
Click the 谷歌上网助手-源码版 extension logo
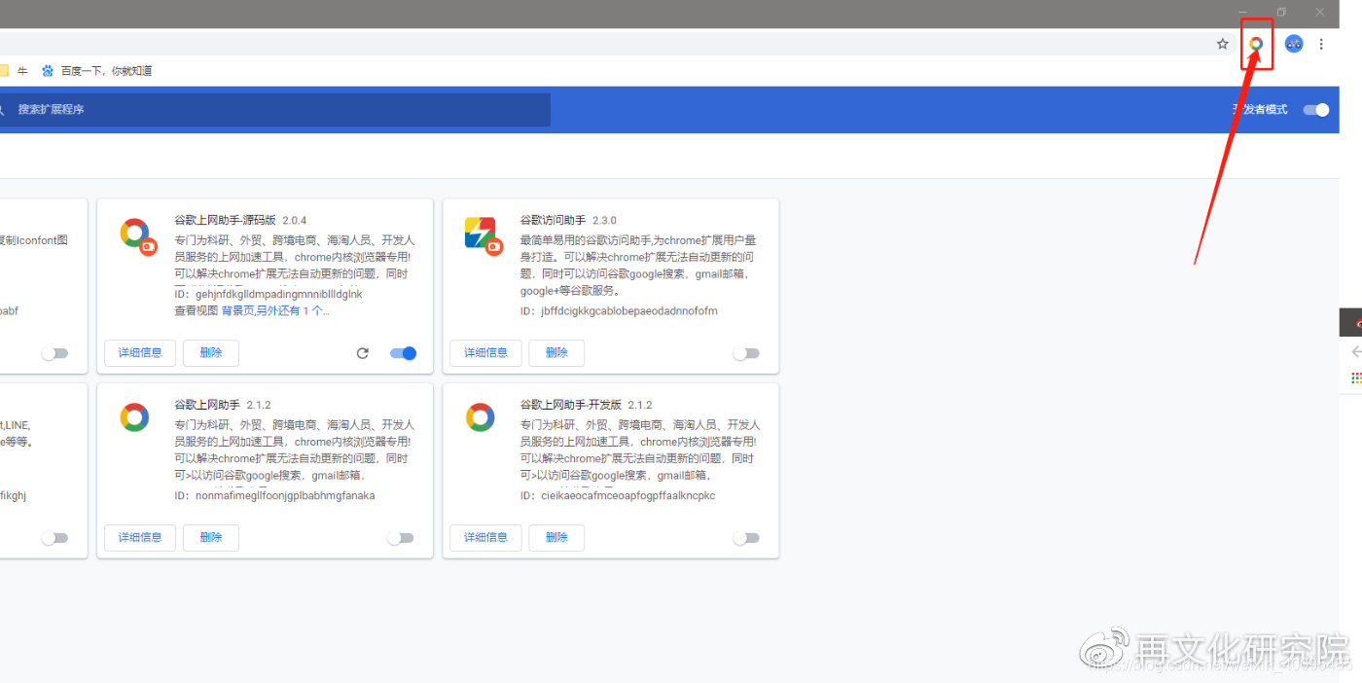click(x=136, y=235)
